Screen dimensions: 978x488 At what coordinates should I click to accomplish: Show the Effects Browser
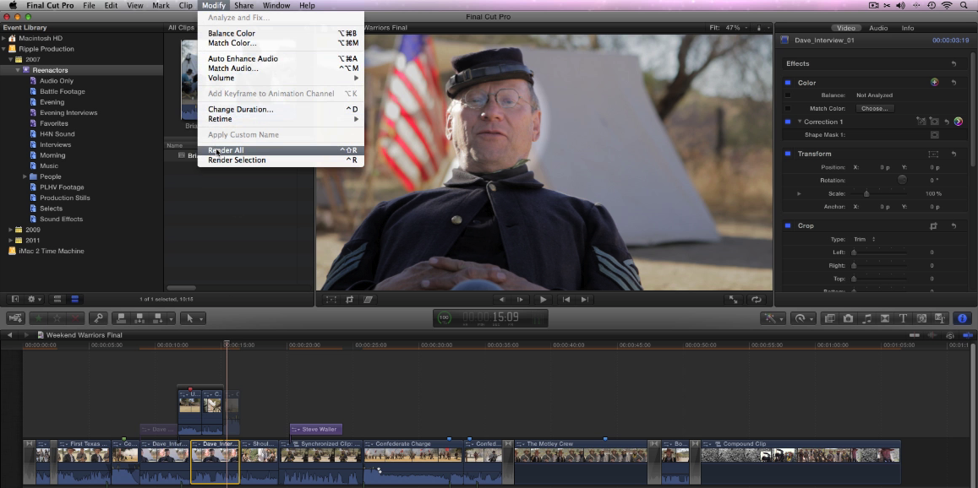(x=829, y=317)
